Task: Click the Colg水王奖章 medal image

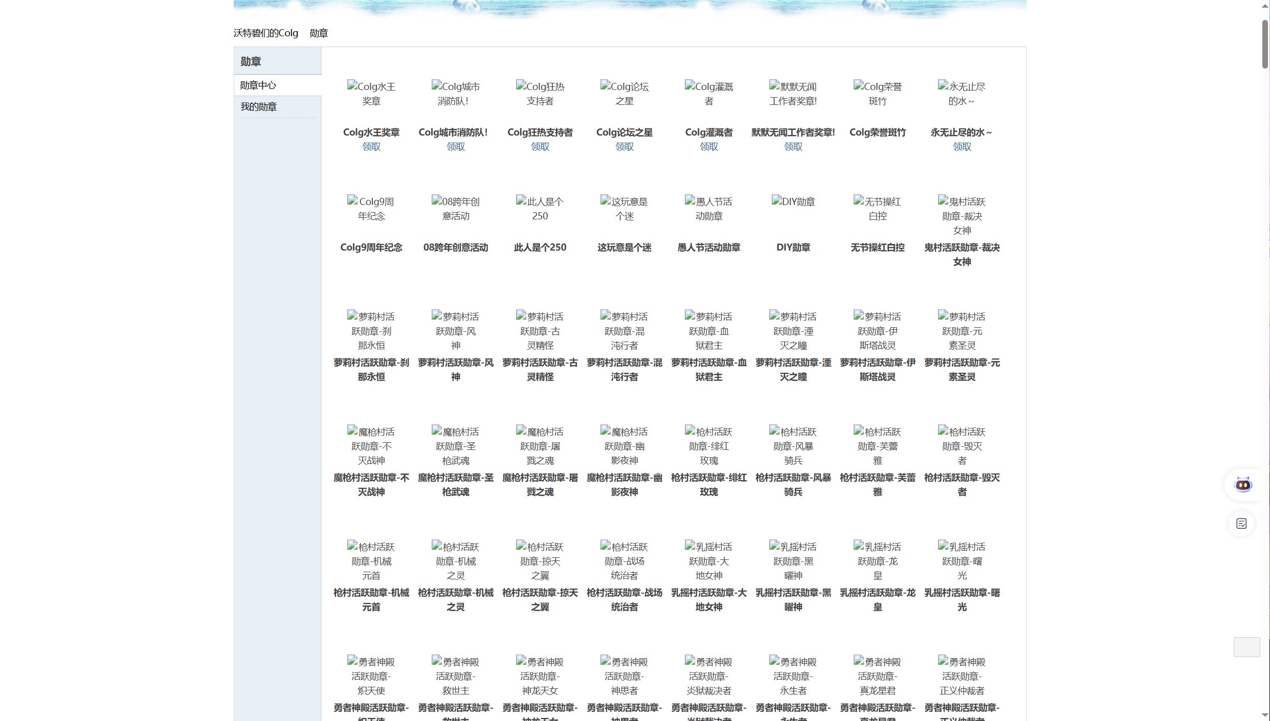Action: click(371, 94)
